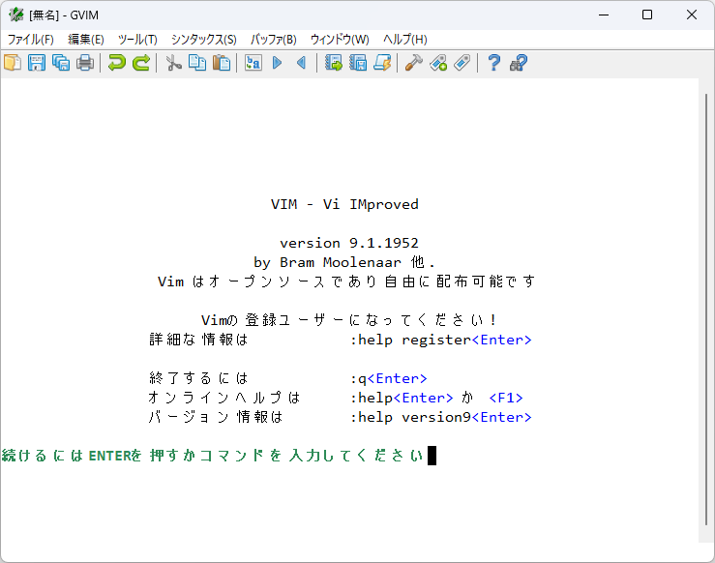Click the Cut scissors icon
The height and width of the screenshot is (563, 715).
click(173, 63)
